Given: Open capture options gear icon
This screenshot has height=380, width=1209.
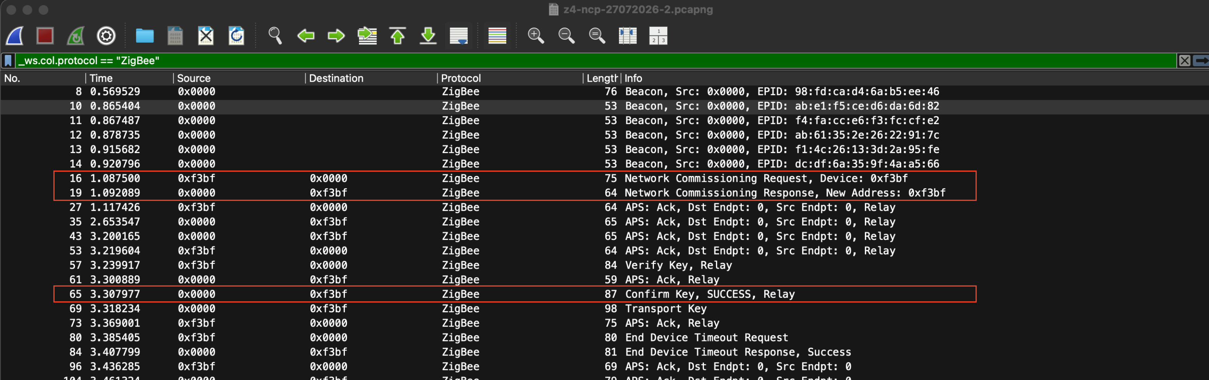Looking at the screenshot, I should pos(106,35).
